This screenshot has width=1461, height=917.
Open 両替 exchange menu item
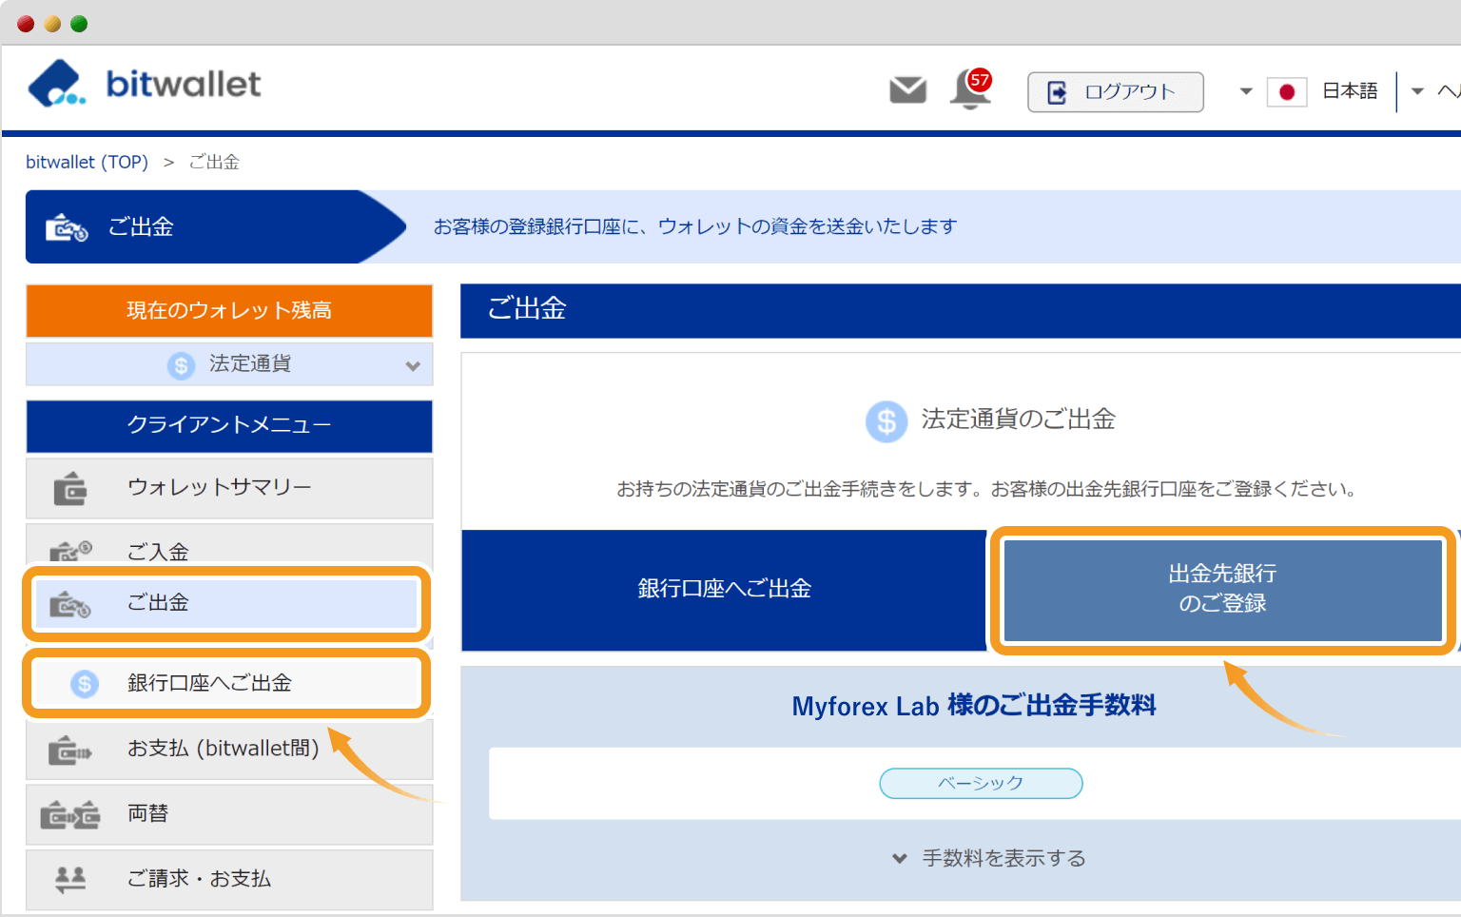(229, 814)
